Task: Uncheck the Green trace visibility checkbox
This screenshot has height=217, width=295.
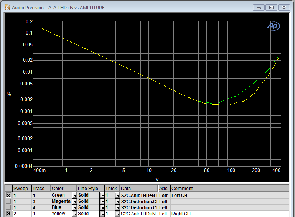Action: point(8,196)
